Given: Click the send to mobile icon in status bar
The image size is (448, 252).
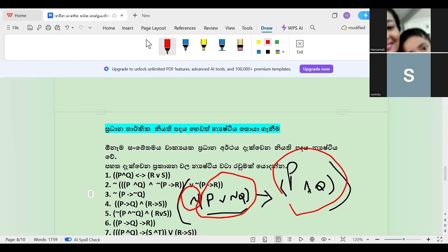Looking at the screenshot, I should (265, 239).
